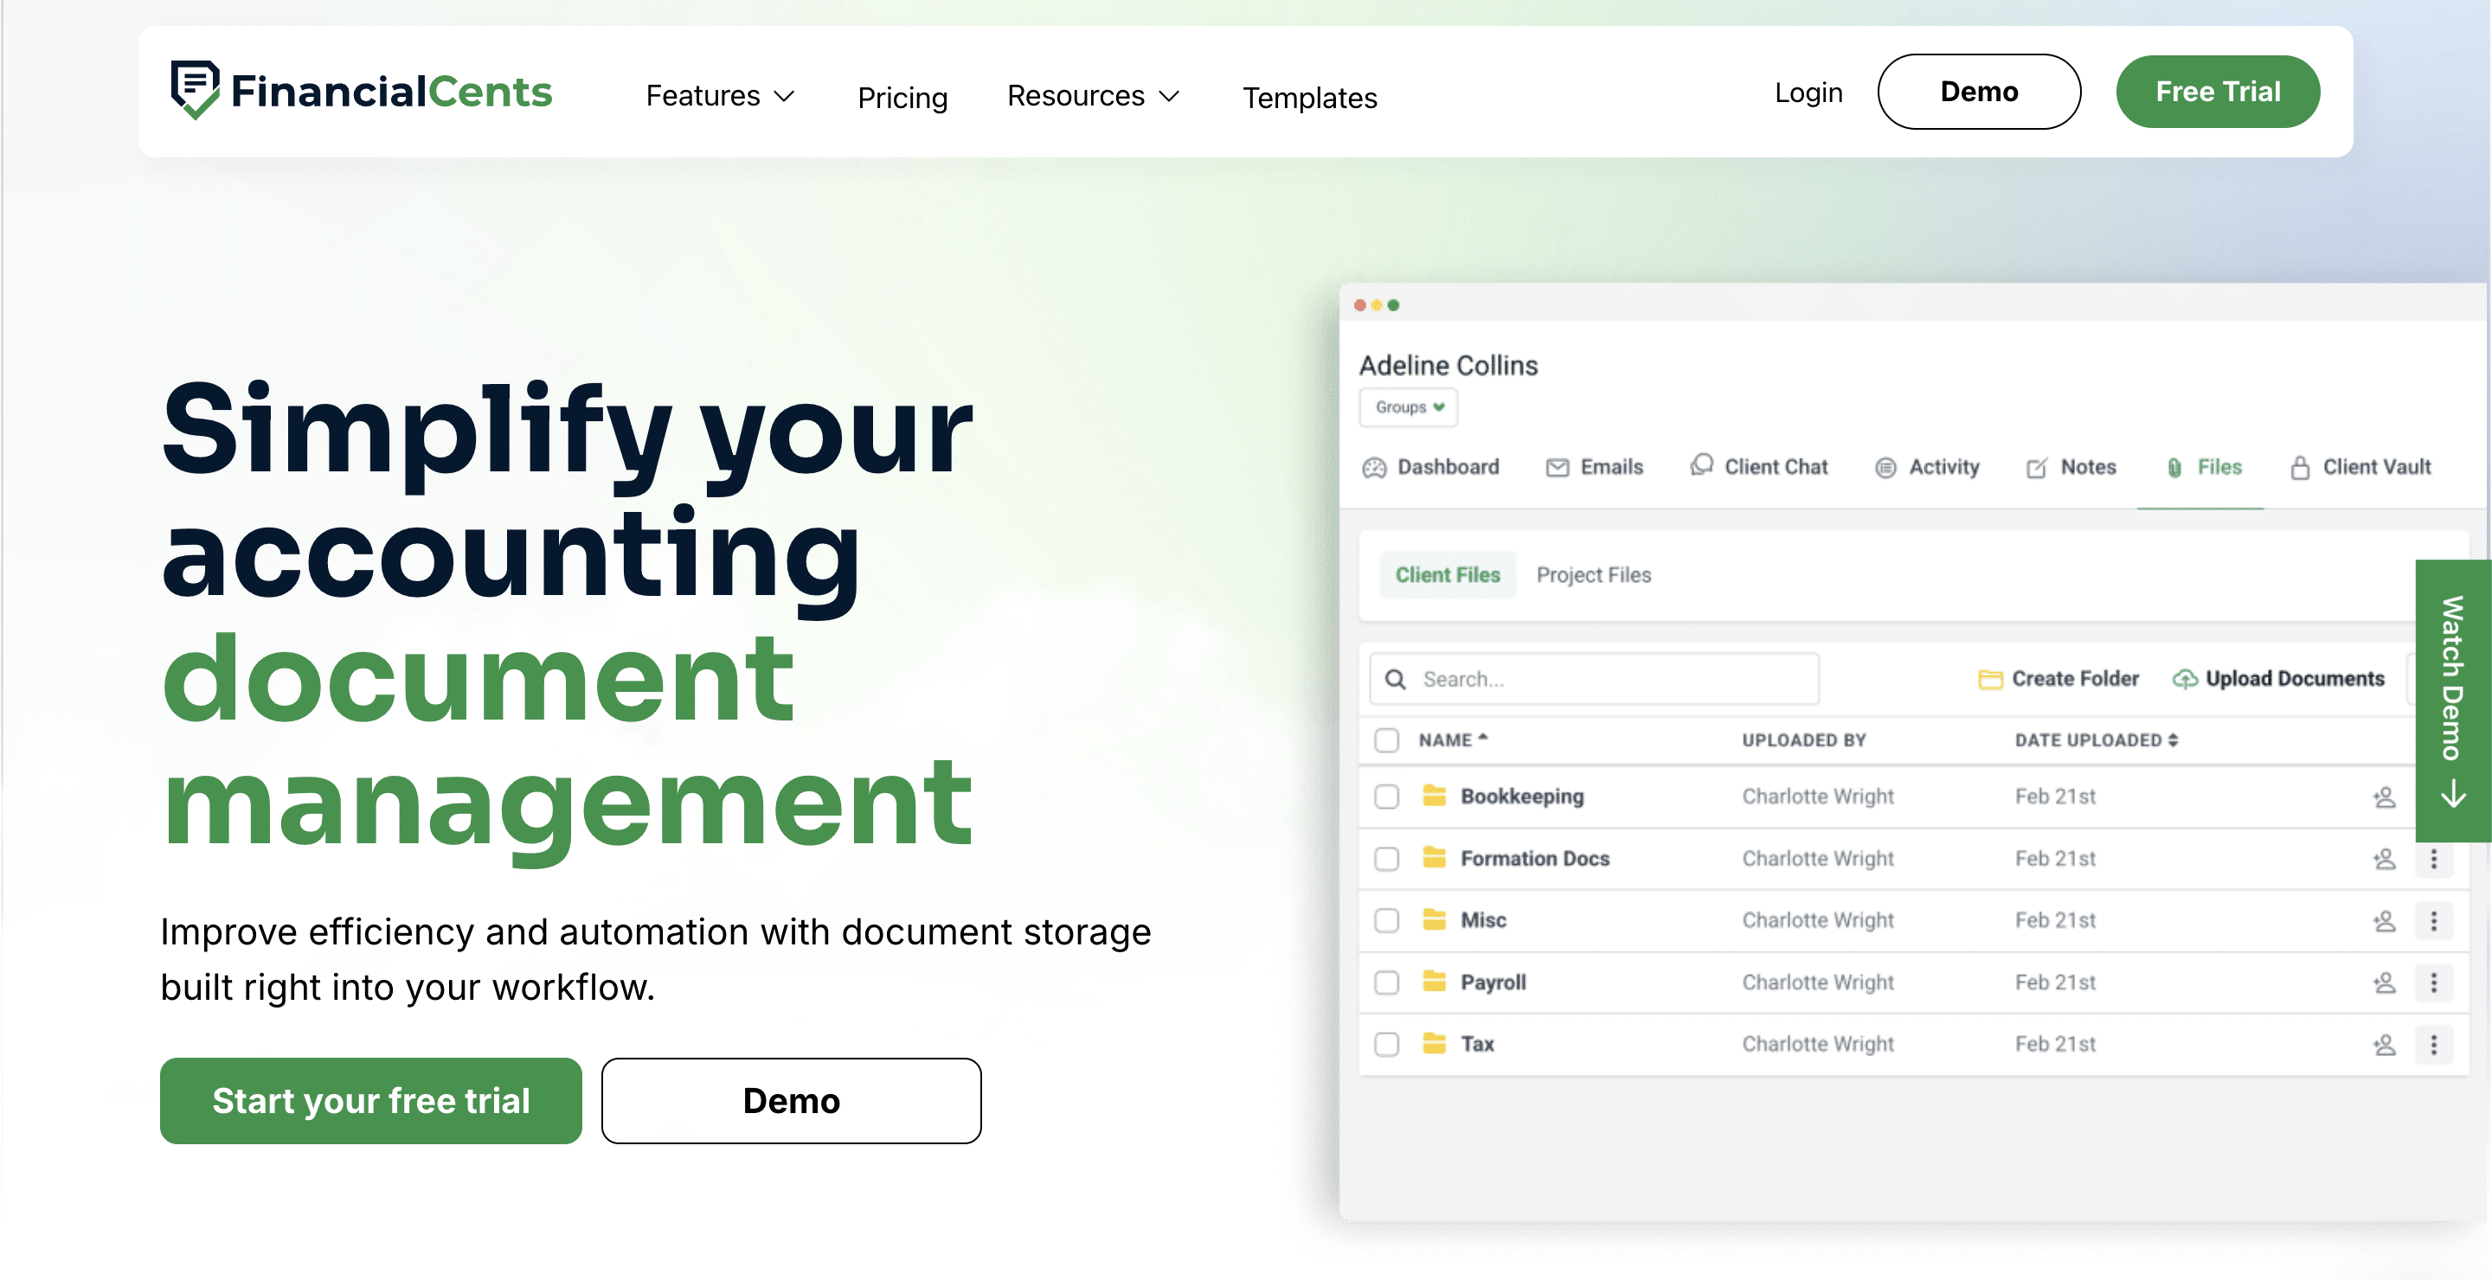Click the FinancialCents logo icon
The height and width of the screenshot is (1280, 2492).
click(x=195, y=89)
